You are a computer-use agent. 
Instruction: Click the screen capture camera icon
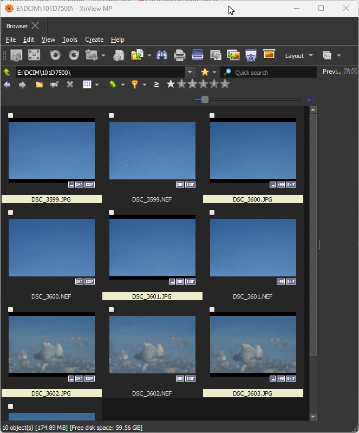click(251, 55)
